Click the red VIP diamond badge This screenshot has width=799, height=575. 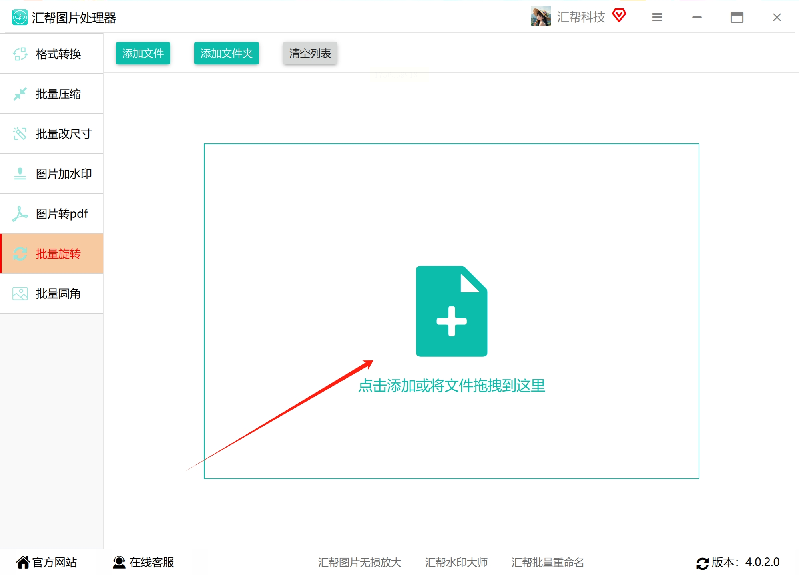pos(619,16)
